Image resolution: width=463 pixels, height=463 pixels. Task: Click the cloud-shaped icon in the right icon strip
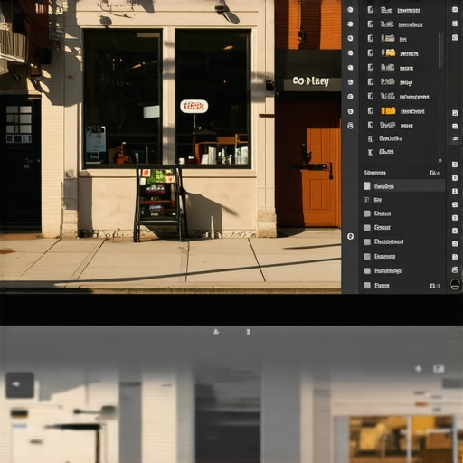pos(455,138)
